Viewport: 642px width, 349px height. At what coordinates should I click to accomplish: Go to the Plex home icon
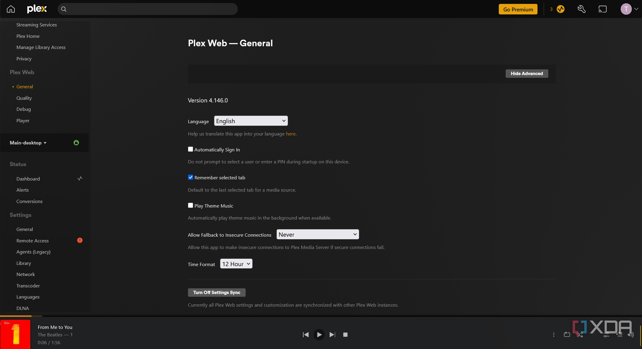tap(11, 9)
